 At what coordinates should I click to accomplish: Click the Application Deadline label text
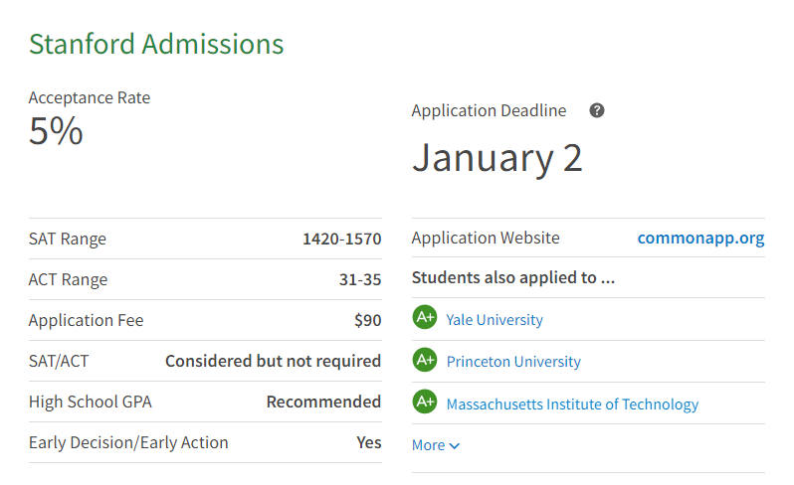489,110
